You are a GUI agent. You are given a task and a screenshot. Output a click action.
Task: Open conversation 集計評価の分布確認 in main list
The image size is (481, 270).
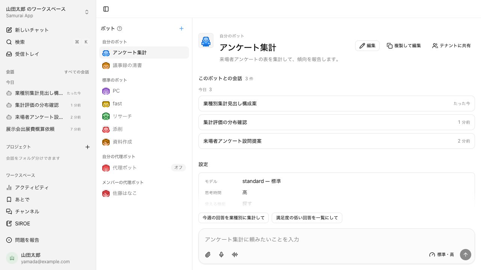click(x=337, y=122)
